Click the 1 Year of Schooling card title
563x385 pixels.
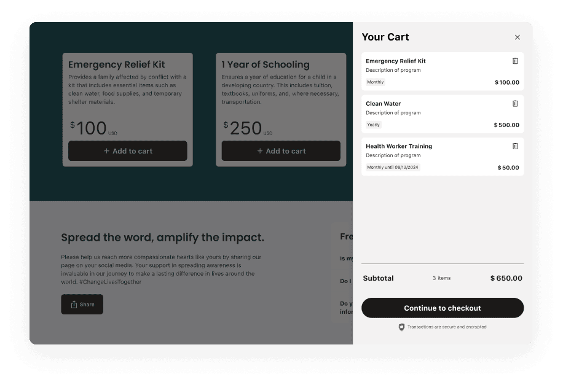(x=266, y=64)
